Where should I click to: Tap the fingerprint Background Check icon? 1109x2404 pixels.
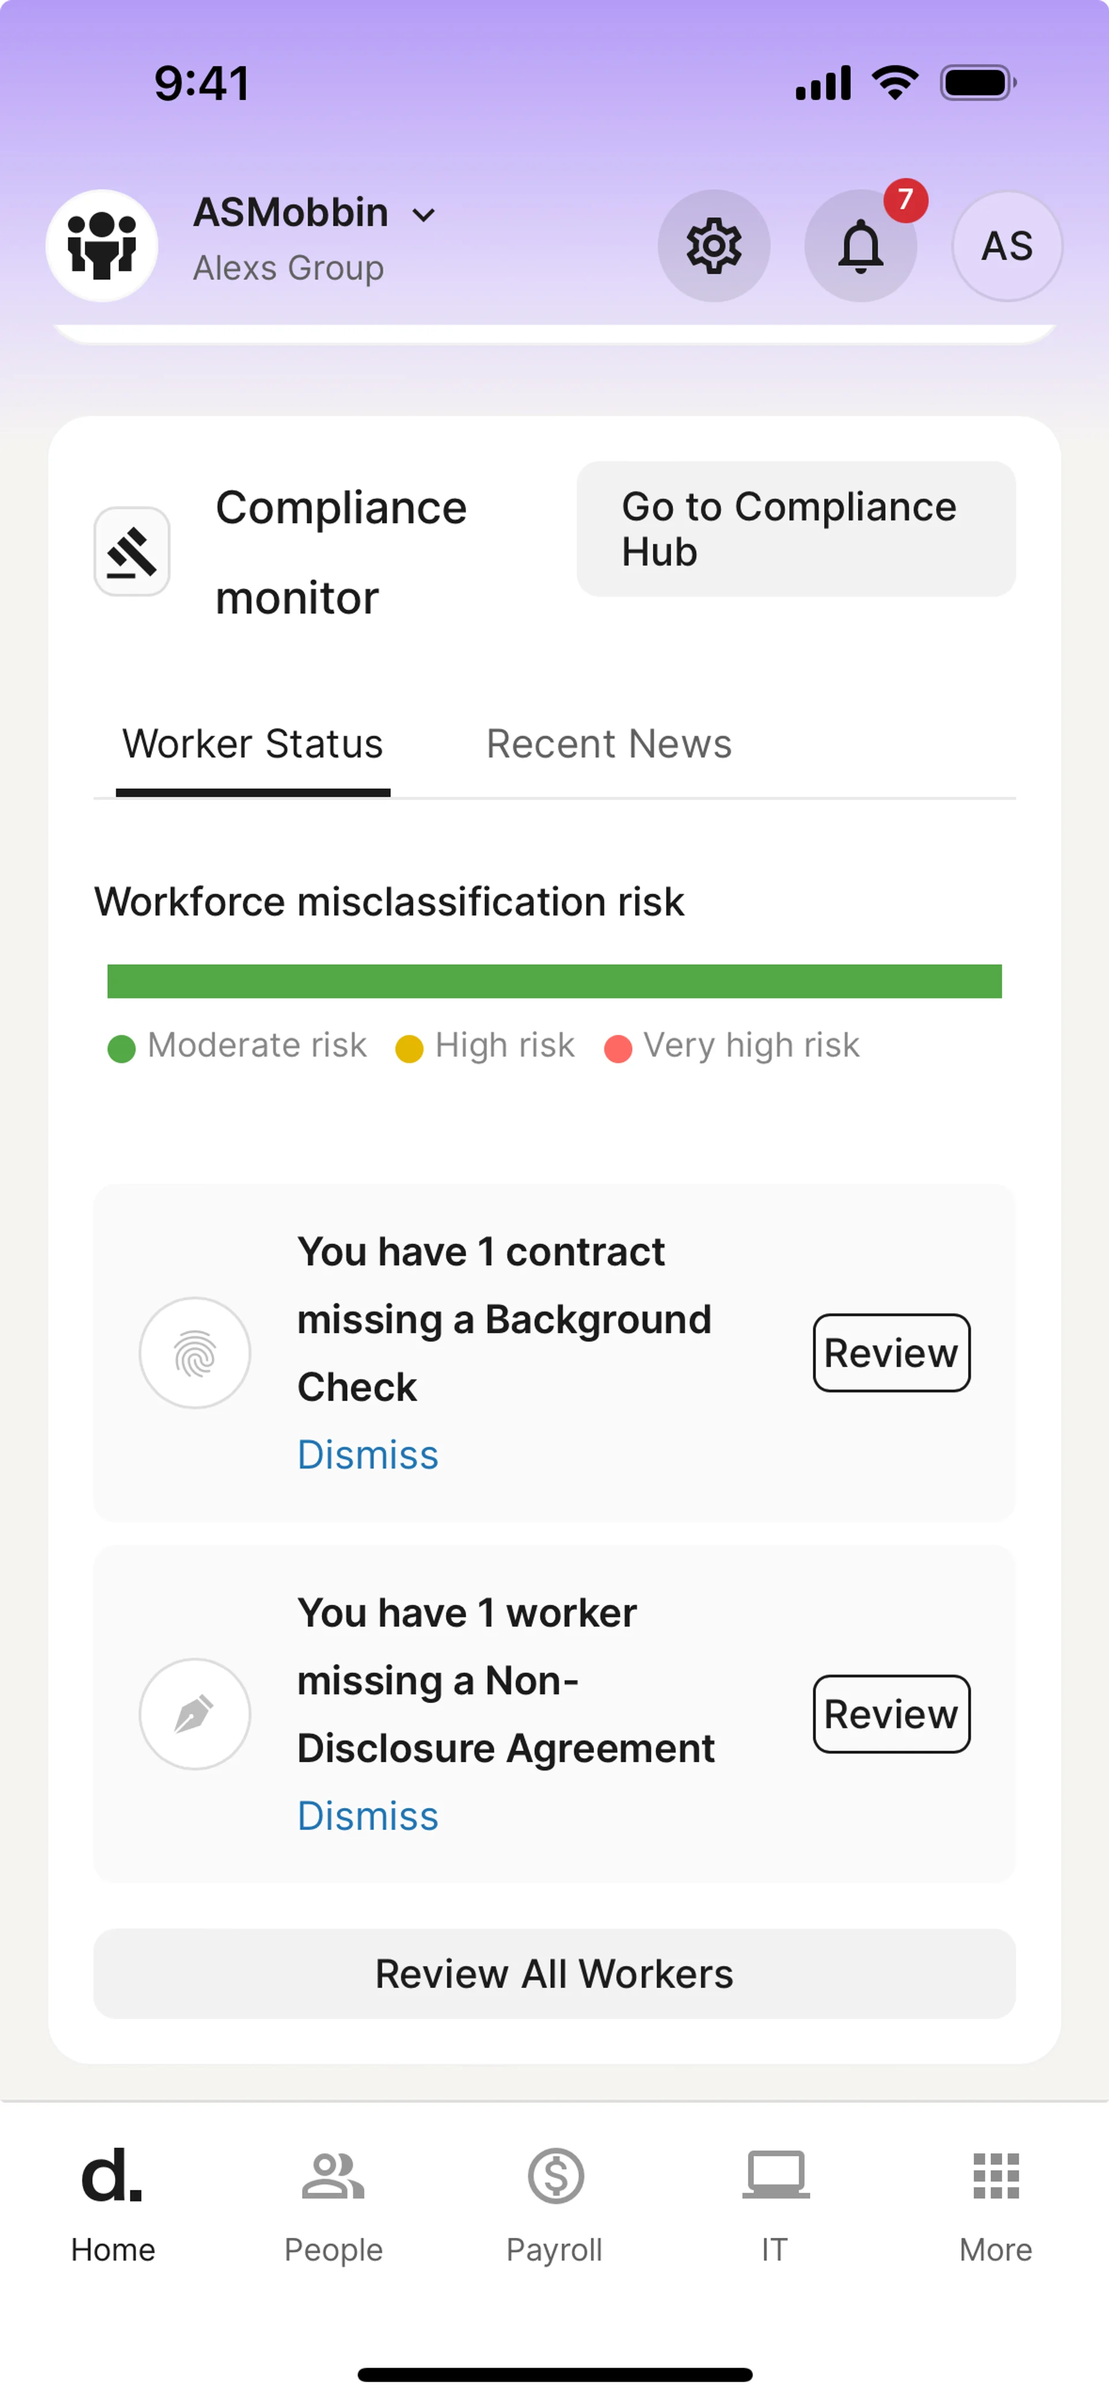(x=195, y=1352)
